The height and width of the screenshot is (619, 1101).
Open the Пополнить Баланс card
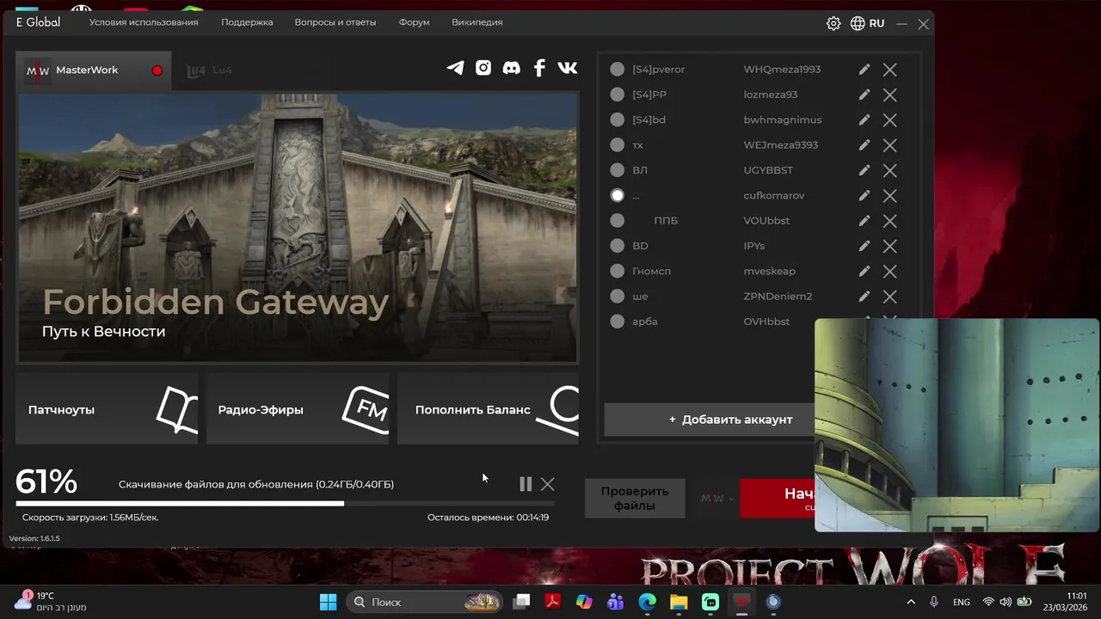coord(488,409)
